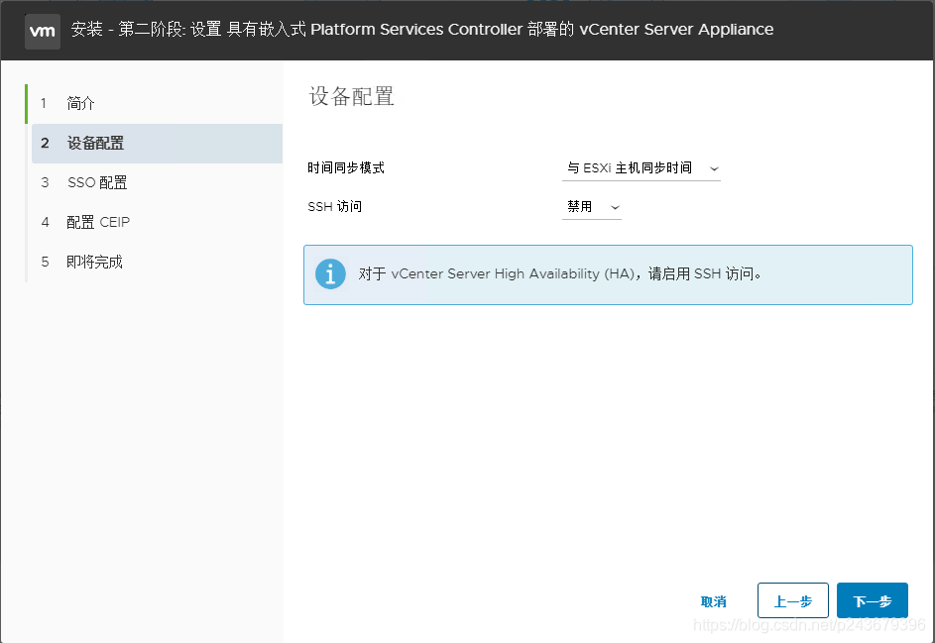
Task: Click the vCenter Server High Availability notice text
Action: point(560,274)
